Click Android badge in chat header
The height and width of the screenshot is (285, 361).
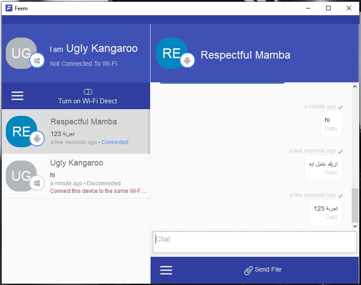click(187, 60)
